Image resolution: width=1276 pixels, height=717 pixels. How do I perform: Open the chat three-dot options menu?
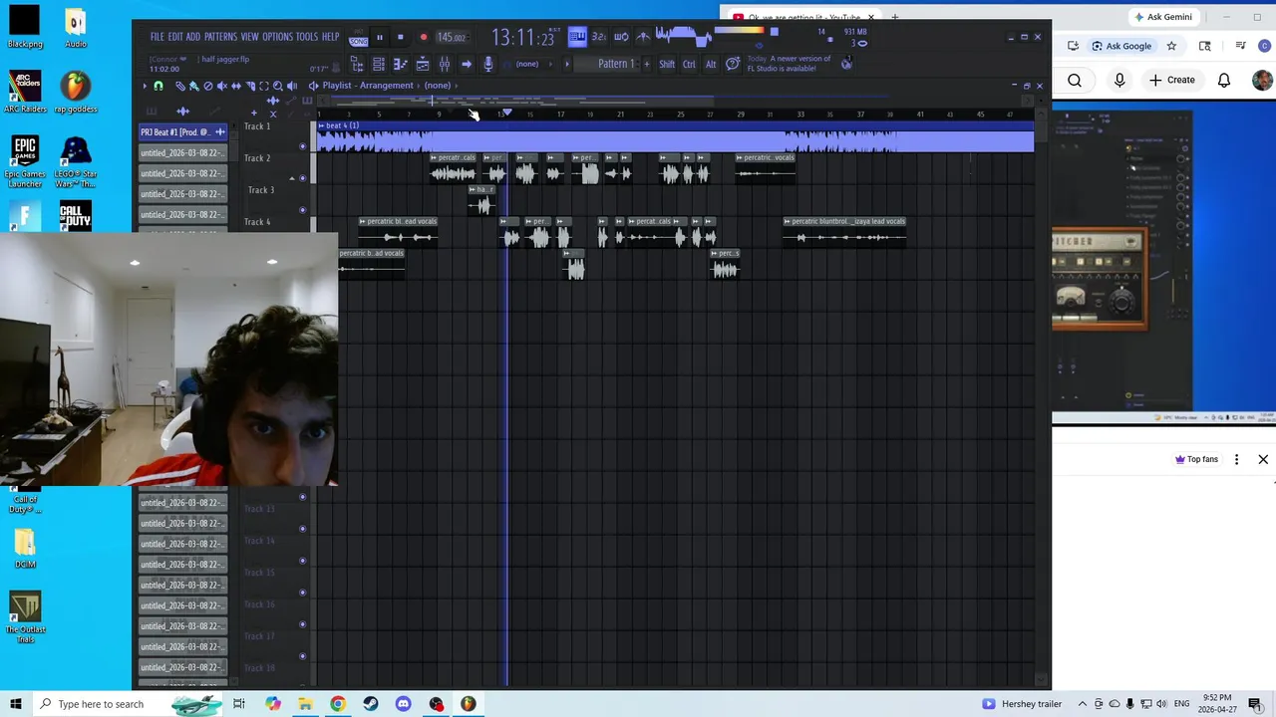click(1236, 459)
